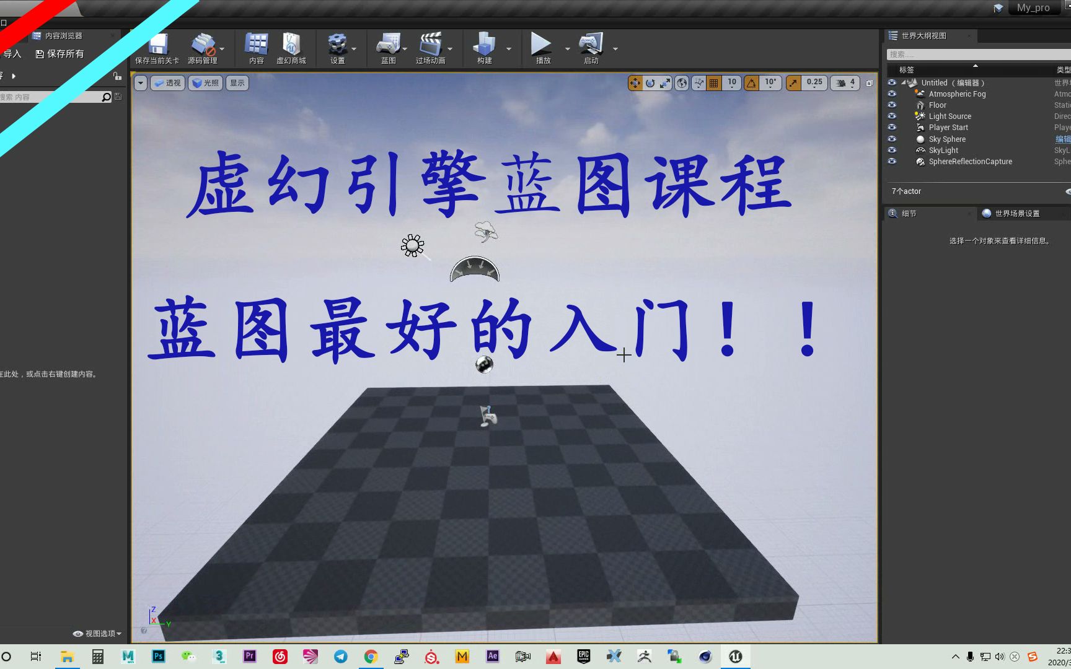
Task: Open Photoshop from the taskbar
Action: [x=159, y=656]
